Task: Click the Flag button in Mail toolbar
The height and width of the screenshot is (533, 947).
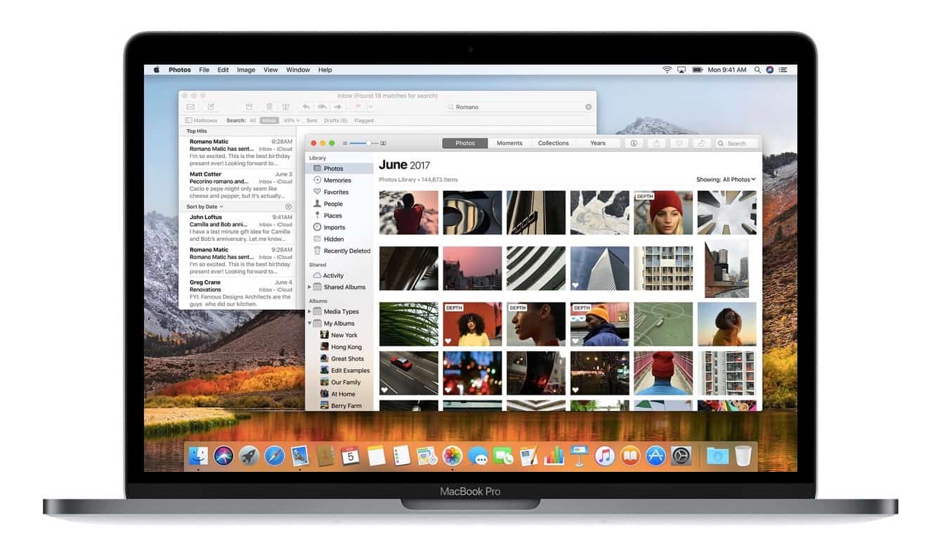Action: pos(358,107)
